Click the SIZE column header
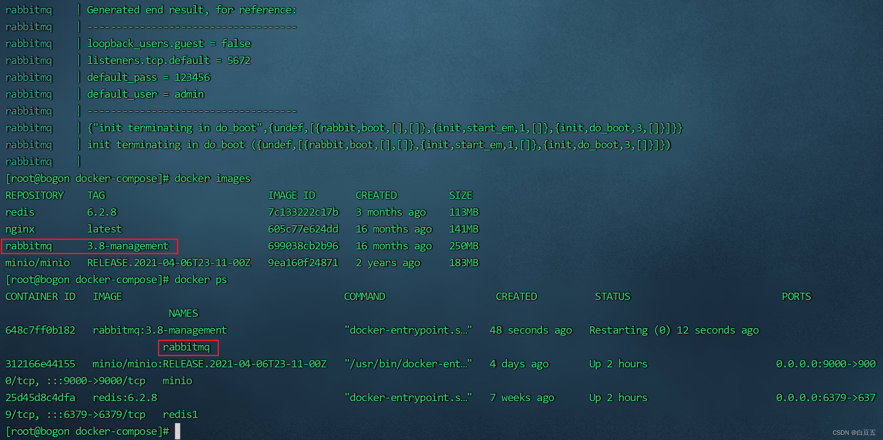 pos(461,195)
